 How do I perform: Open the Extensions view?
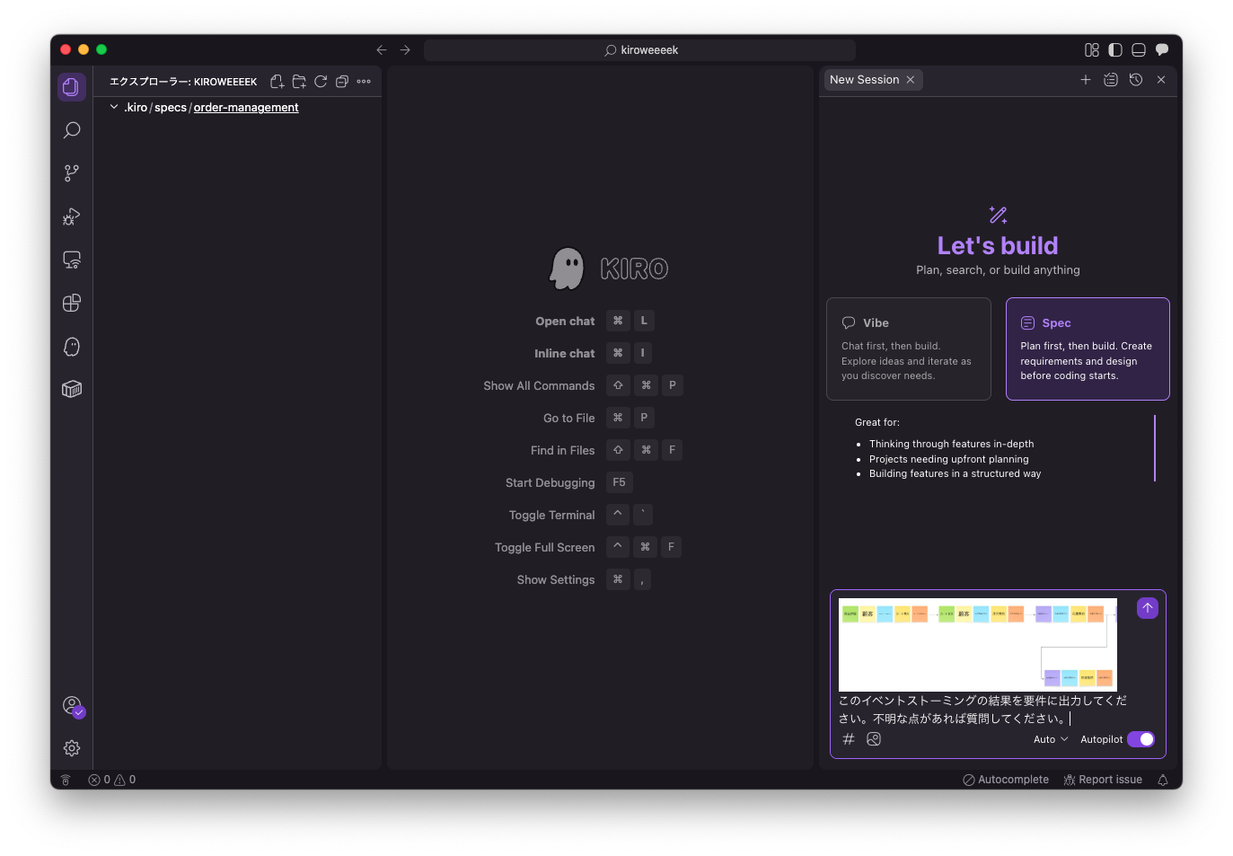point(72,304)
